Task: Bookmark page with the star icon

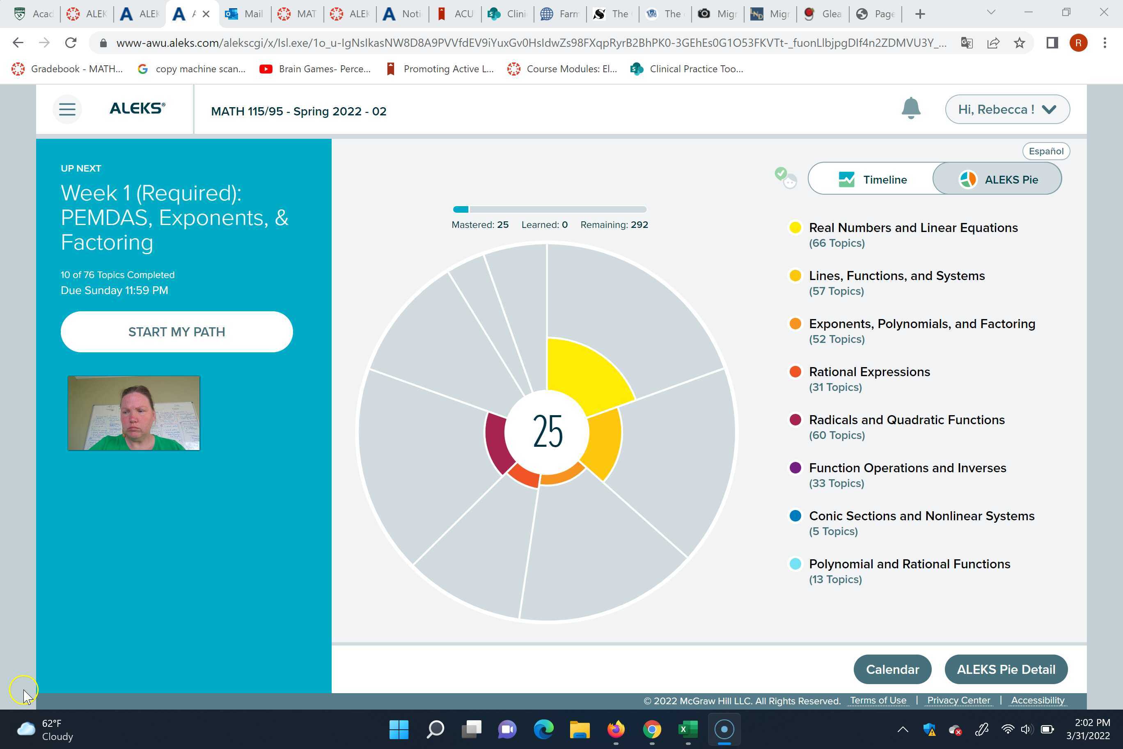Action: click(1020, 43)
